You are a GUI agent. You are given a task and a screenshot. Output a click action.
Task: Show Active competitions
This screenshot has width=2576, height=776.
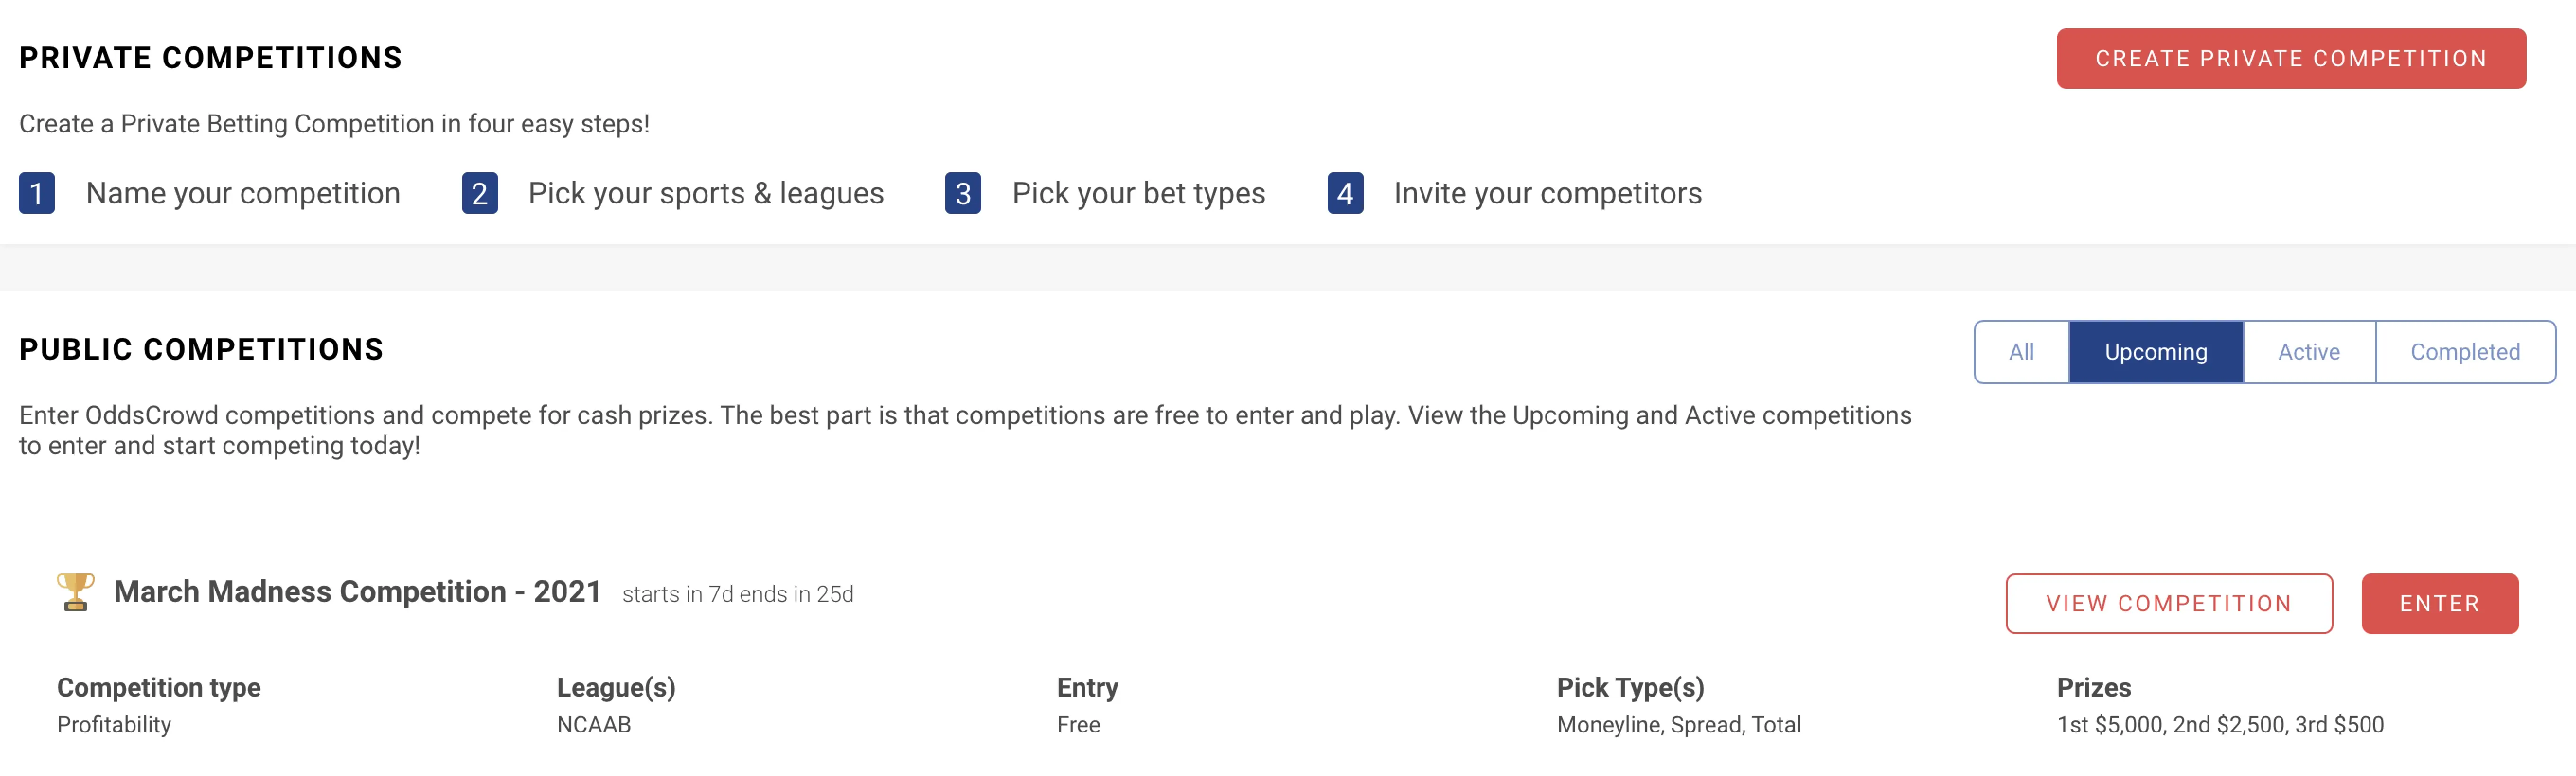[x=2309, y=352]
